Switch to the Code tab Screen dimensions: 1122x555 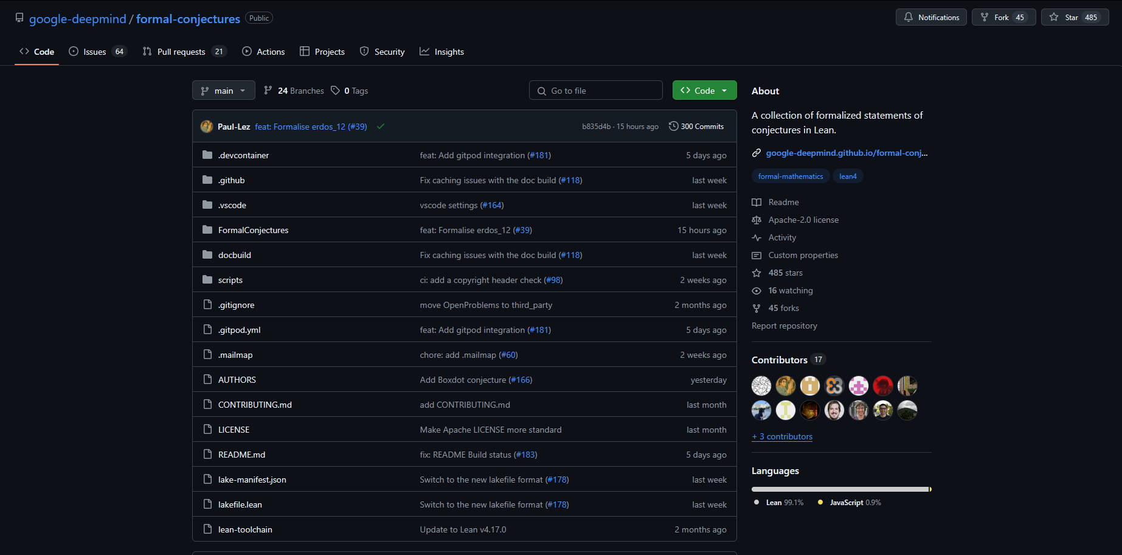click(x=36, y=52)
